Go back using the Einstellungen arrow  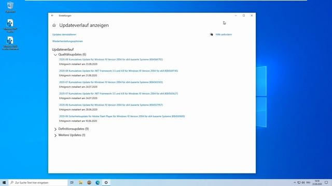[x=52, y=16]
